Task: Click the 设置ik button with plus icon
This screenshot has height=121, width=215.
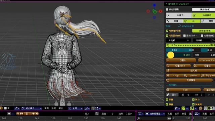Action: coord(181,61)
